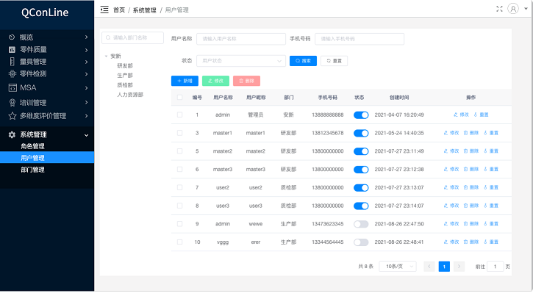Go to 首页 breadcrumb link
Image resolution: width=533 pixels, height=293 pixels.
pyautogui.click(x=119, y=10)
